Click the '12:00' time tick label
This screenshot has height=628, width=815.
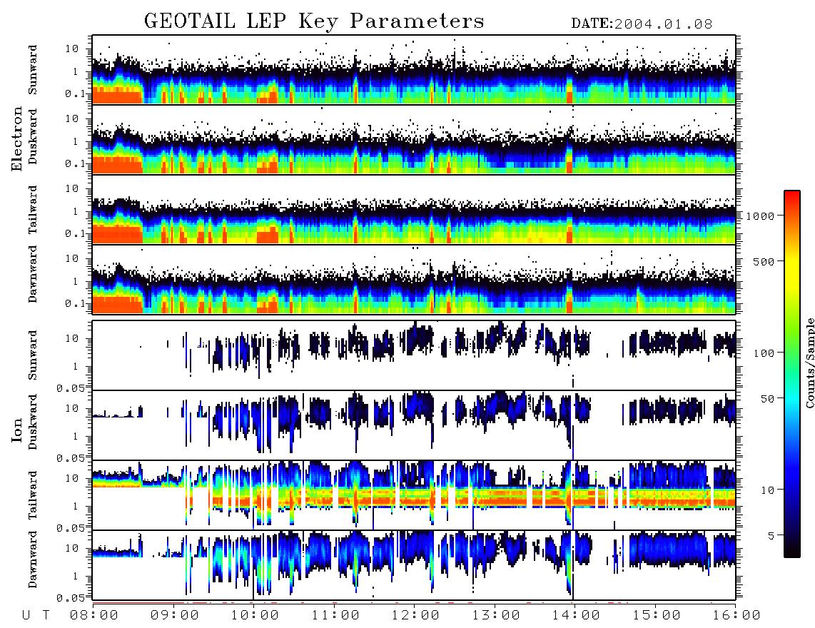[x=415, y=615]
